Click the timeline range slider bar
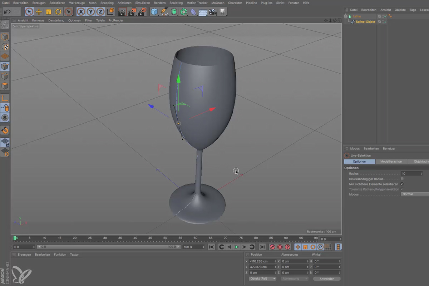The image size is (429, 286). click(109, 247)
